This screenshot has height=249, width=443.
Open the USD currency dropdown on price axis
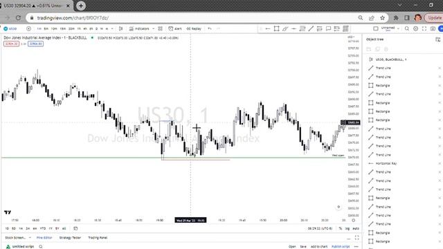pos(351,37)
